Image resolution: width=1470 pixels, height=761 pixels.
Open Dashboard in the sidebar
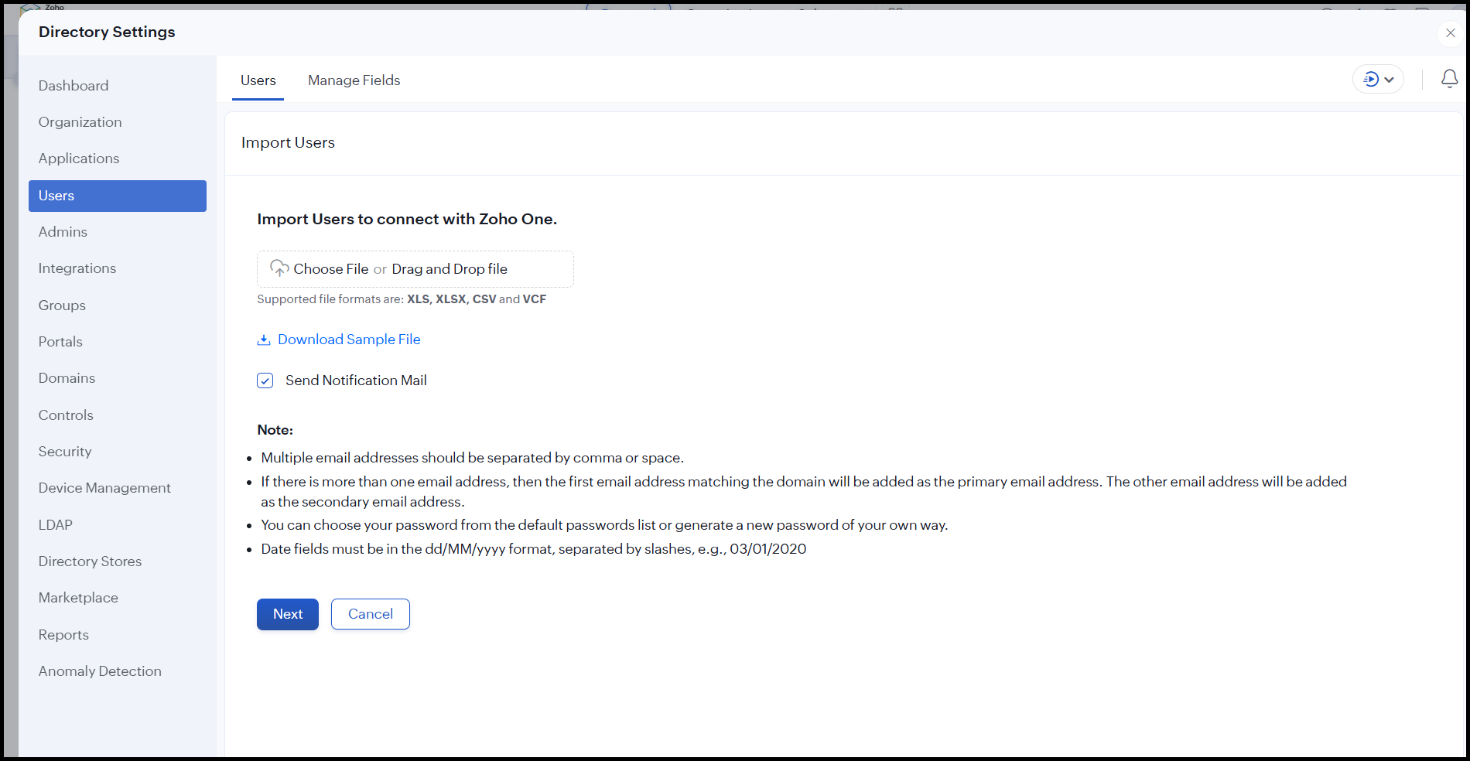click(73, 86)
